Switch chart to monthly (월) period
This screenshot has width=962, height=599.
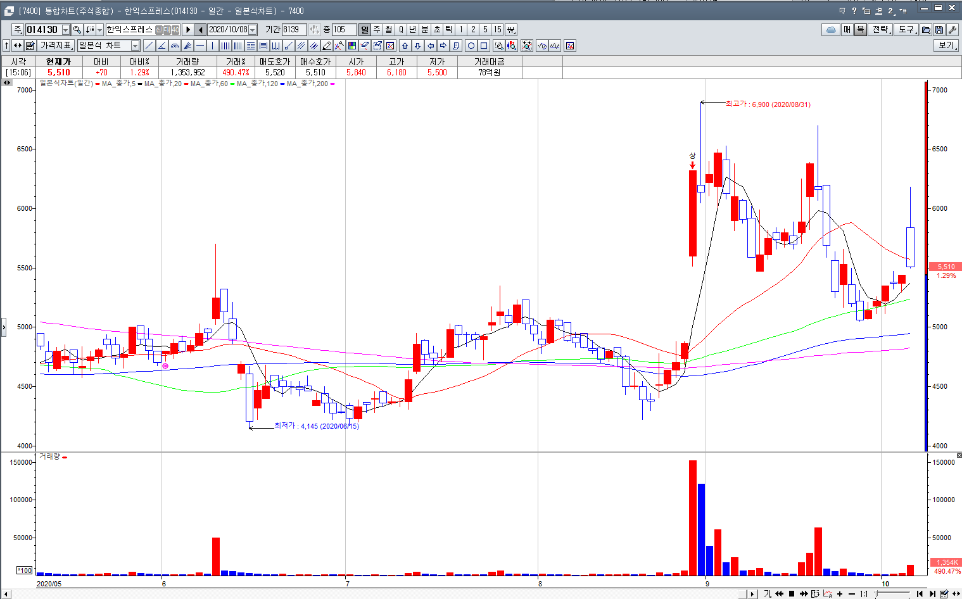389,30
